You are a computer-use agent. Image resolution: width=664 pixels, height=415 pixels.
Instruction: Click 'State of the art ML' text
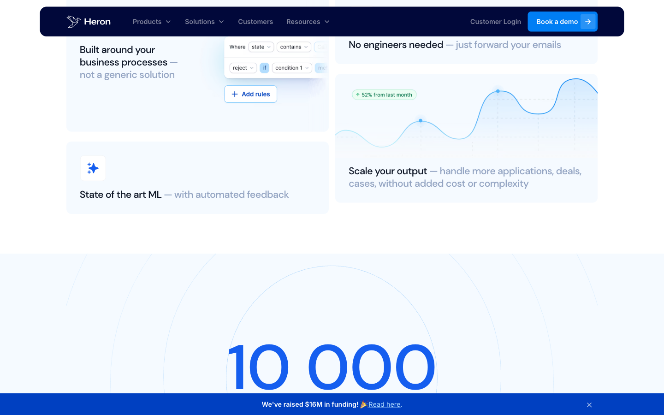coord(121,195)
